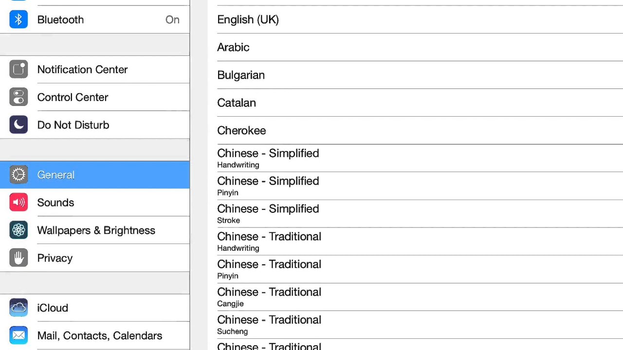Tap the iCloud cloud icon
The height and width of the screenshot is (350, 623).
(x=18, y=308)
